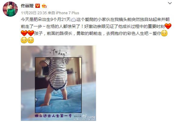The height and width of the screenshot is (123, 175).
Task: Click the cloud emoji after 21天
Action: (x=73, y=20)
